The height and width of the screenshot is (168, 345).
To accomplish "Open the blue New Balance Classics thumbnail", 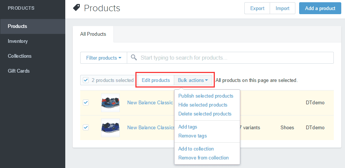I will click(110, 127).
